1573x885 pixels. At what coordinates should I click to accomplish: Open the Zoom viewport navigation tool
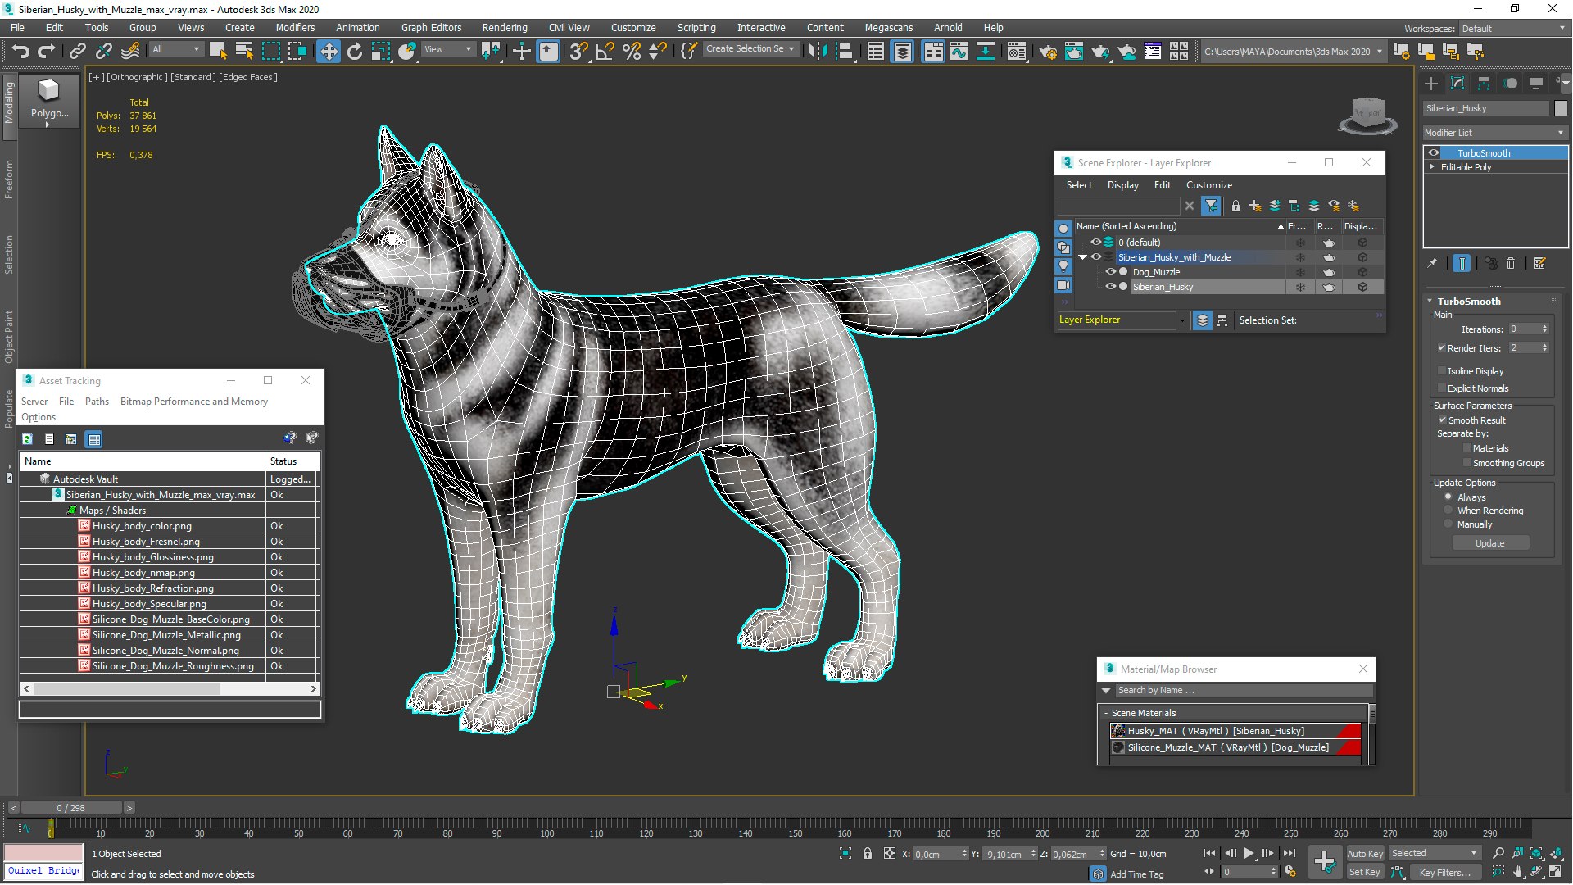point(1498,853)
